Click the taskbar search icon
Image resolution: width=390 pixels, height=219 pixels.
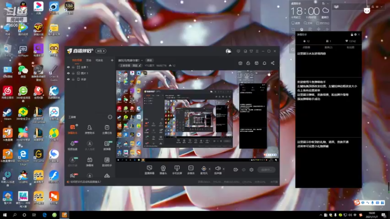15,215
